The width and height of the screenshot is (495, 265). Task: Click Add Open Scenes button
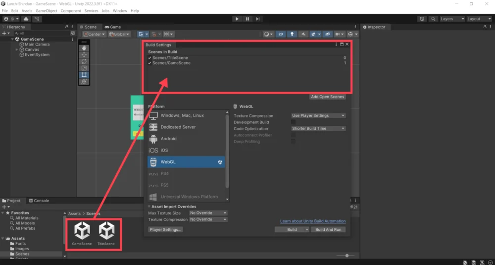coord(327,97)
